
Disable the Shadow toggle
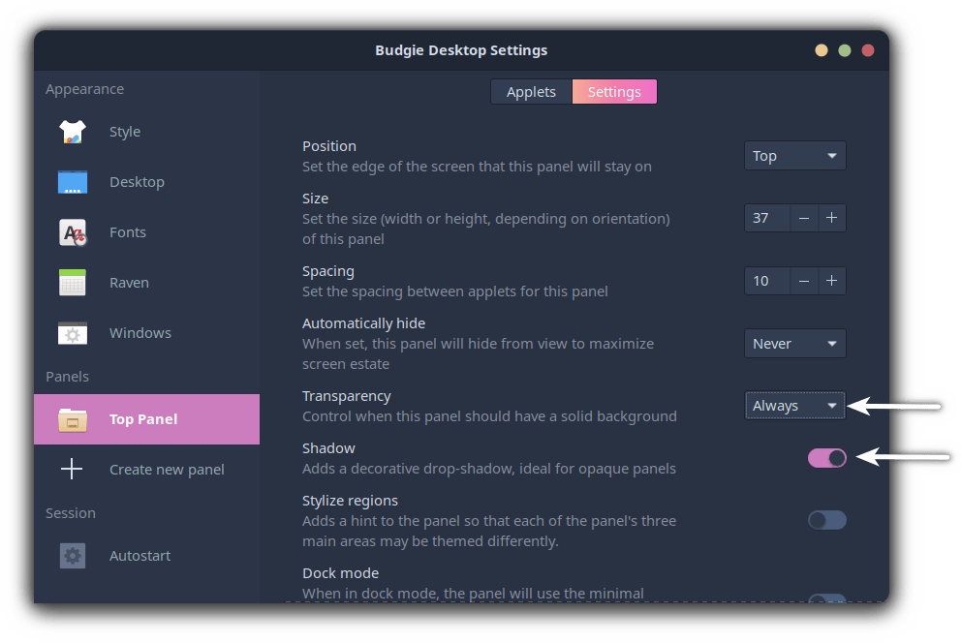(x=826, y=458)
